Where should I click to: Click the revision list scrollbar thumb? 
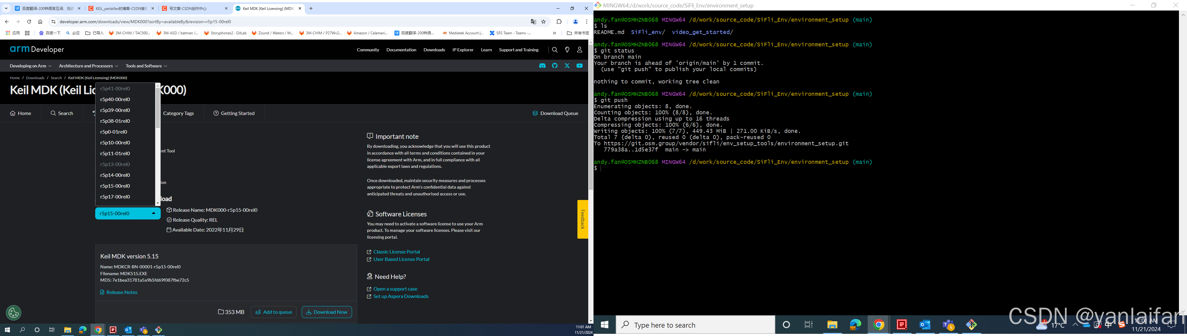tap(158, 108)
